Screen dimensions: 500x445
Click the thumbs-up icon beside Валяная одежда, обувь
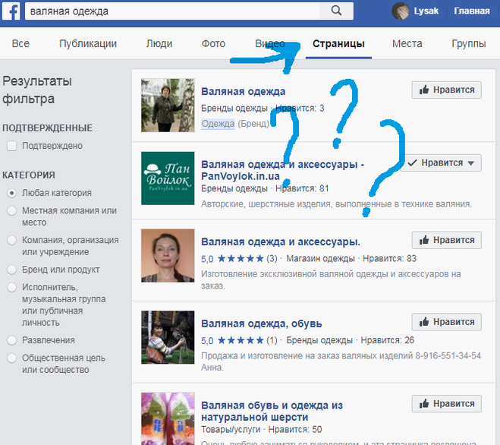click(424, 322)
